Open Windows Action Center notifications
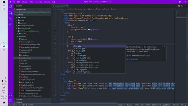The image size is (188, 106). [4, 102]
